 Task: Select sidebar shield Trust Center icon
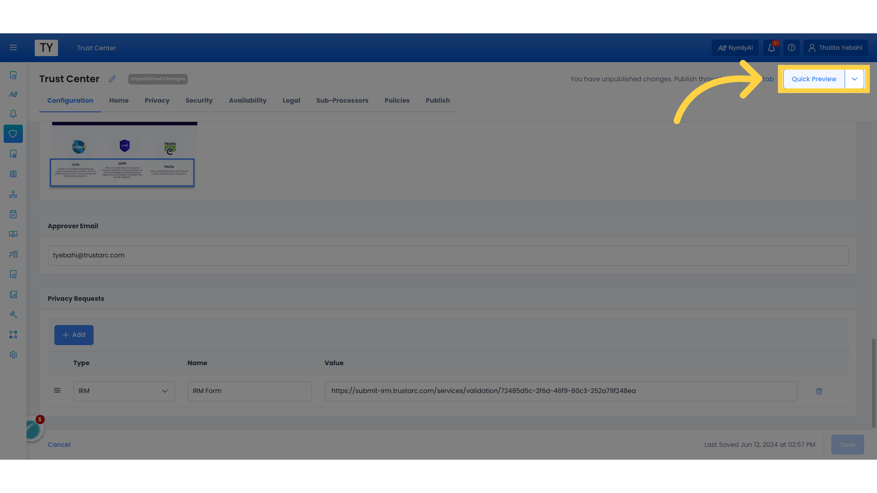13,134
